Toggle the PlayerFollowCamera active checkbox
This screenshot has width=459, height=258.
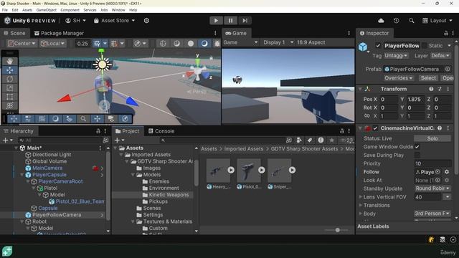378,46
